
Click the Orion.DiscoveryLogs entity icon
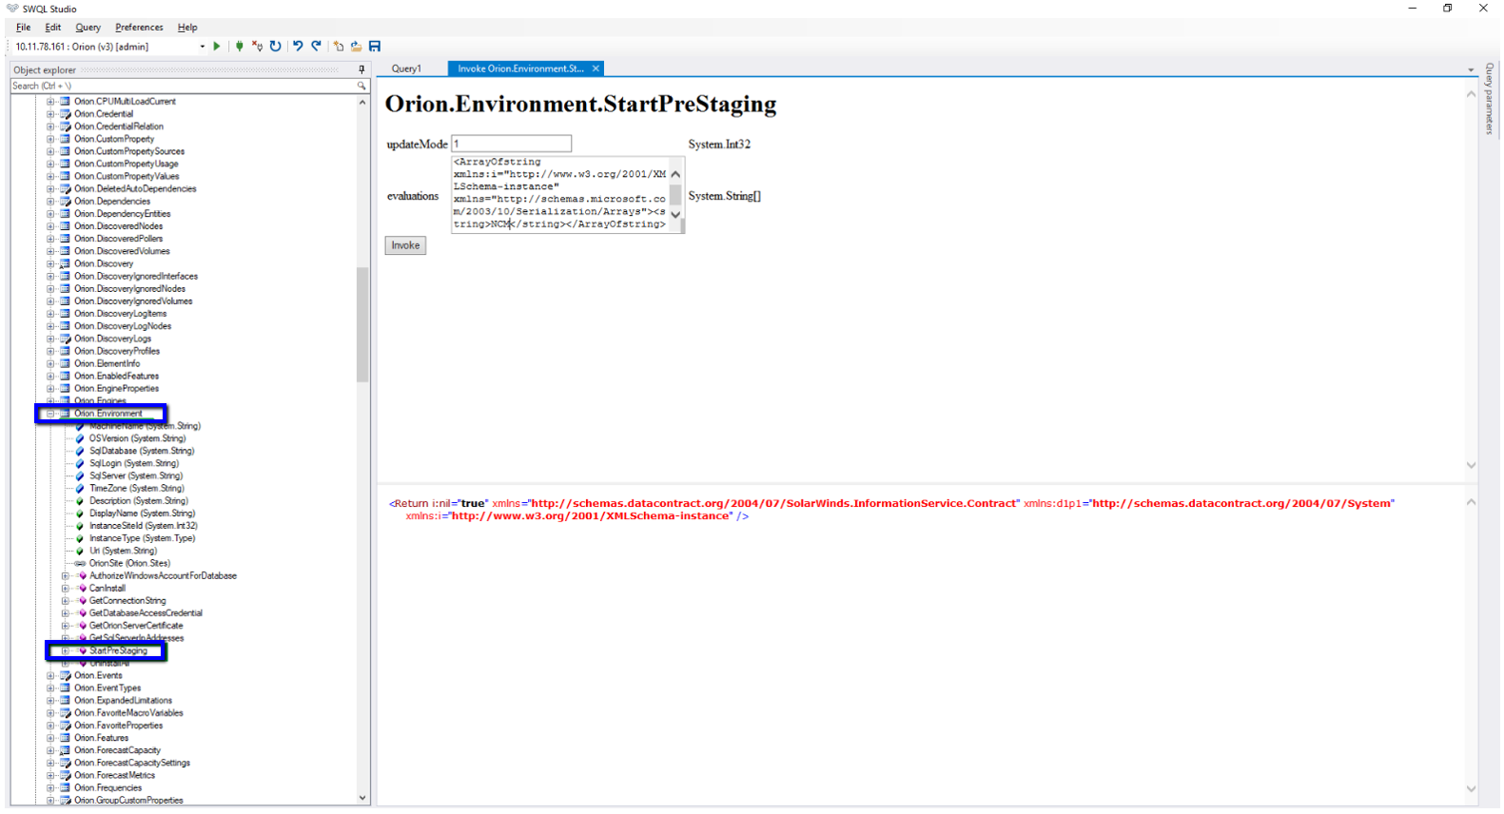point(66,339)
